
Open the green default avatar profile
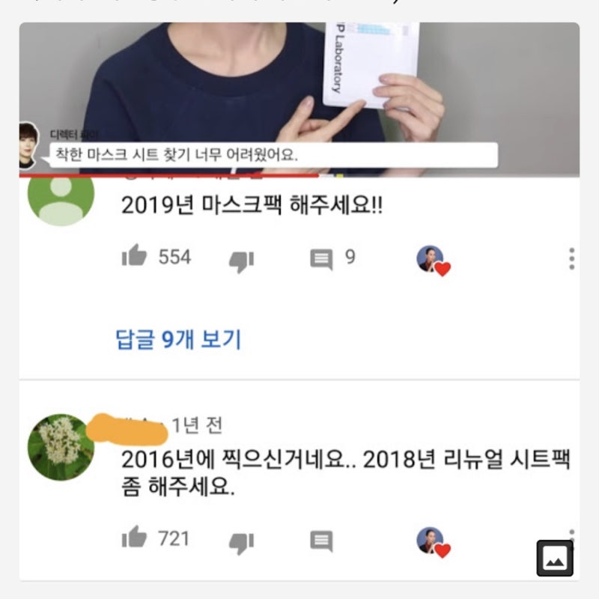61,197
